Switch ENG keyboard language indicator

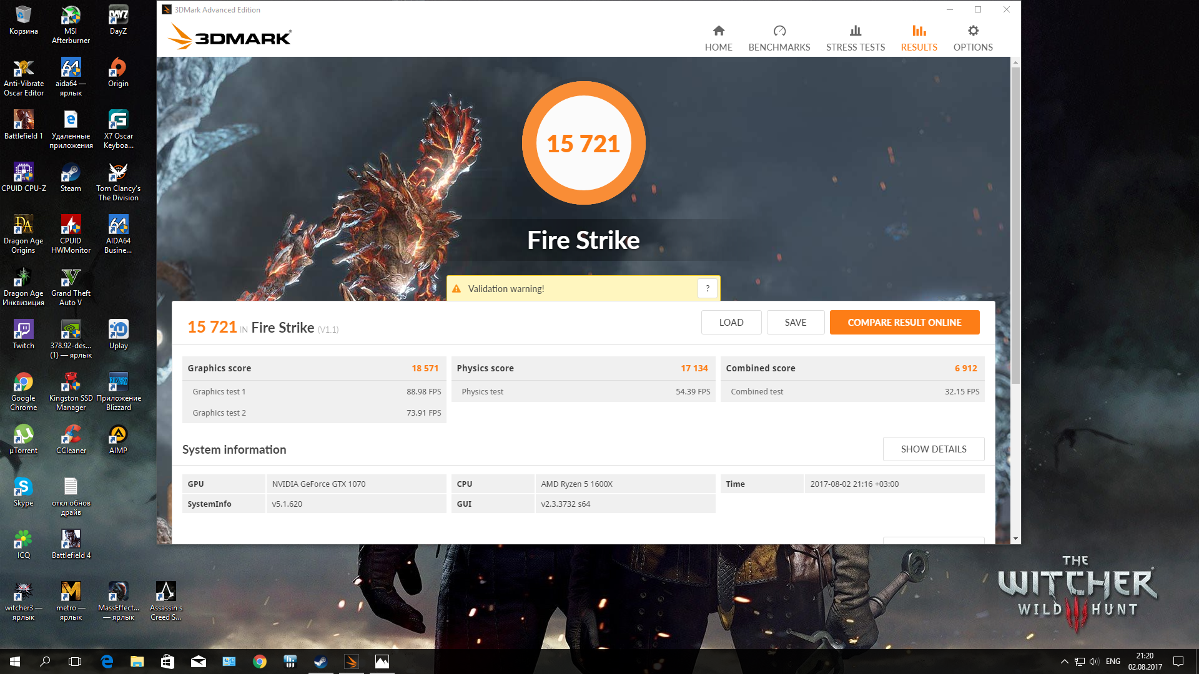[x=1113, y=662]
